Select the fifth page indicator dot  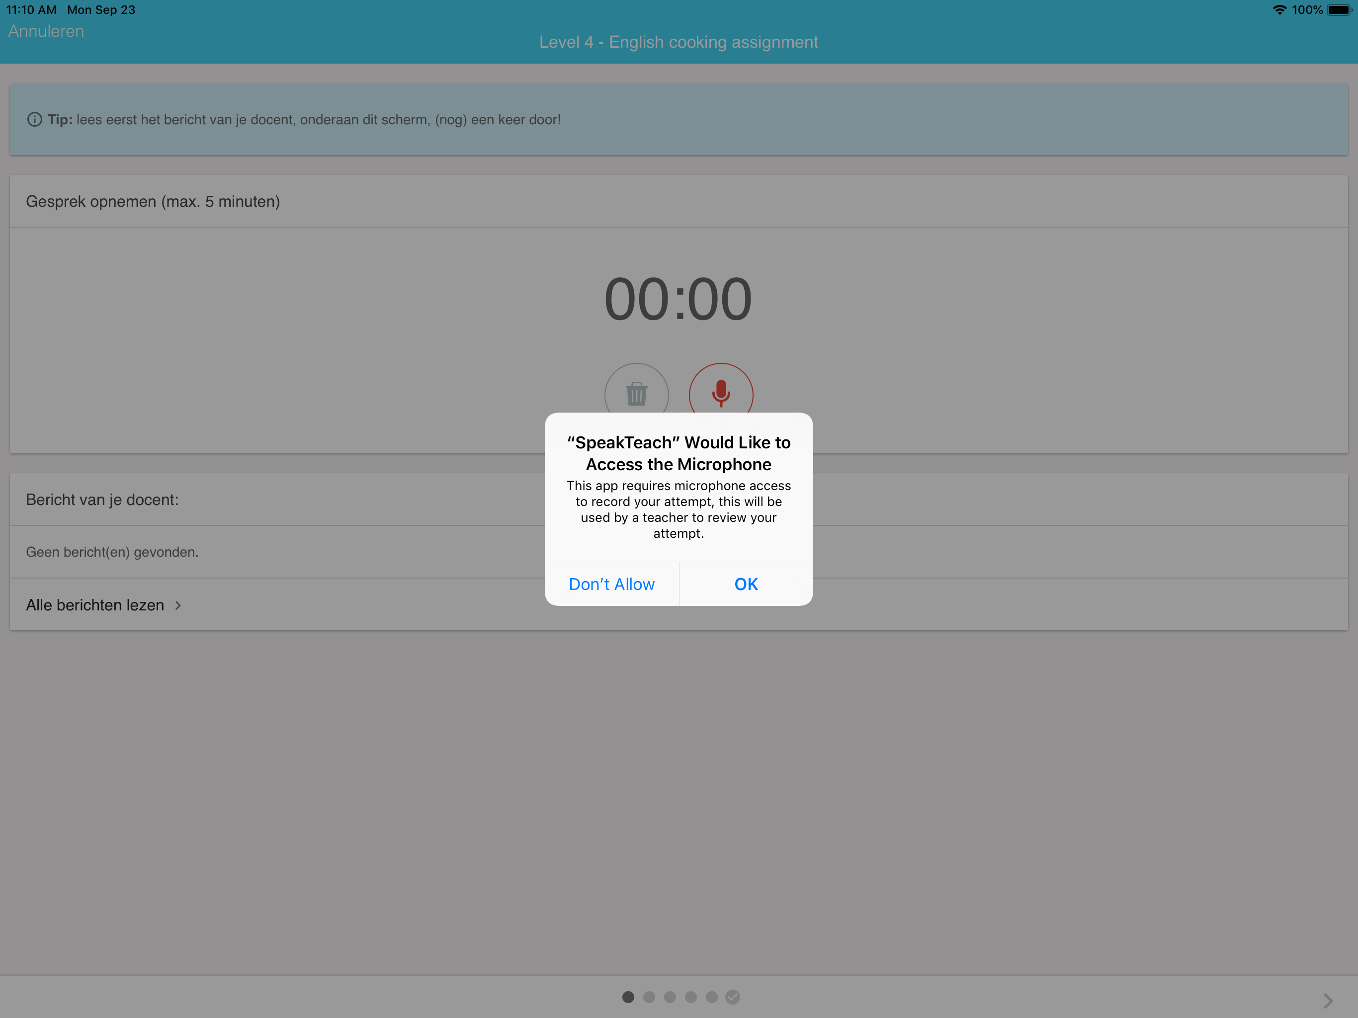(x=711, y=997)
